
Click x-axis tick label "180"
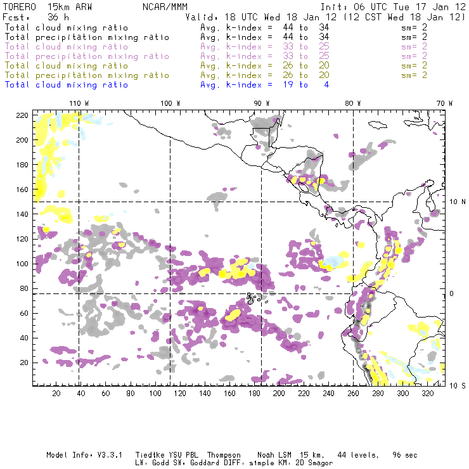click(254, 394)
